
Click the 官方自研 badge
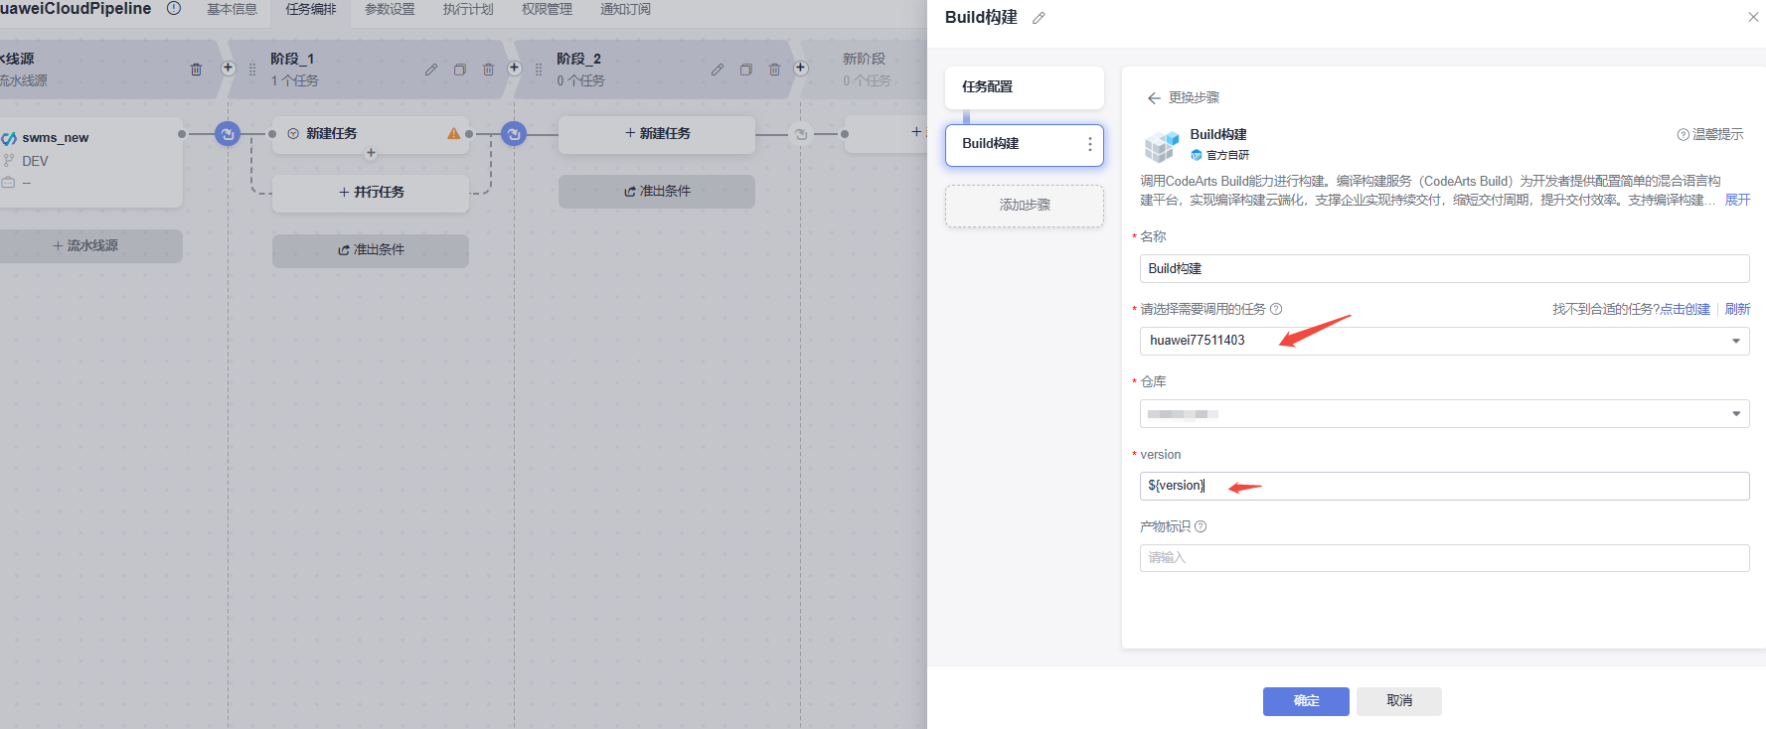click(1219, 155)
